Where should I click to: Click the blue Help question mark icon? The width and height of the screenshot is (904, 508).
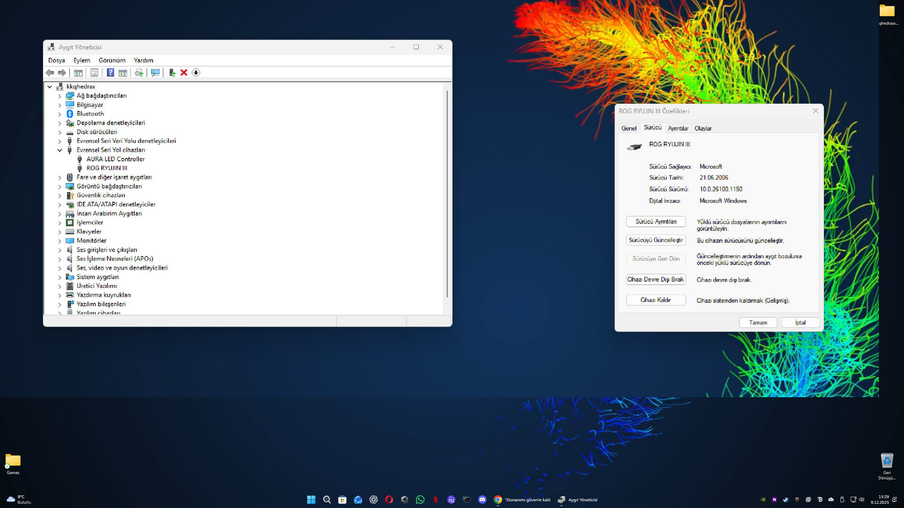110,72
